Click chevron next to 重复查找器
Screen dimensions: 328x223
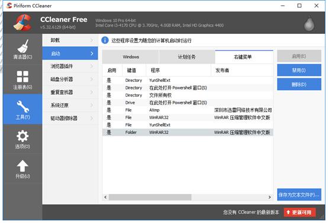pyautogui.click(x=92, y=92)
